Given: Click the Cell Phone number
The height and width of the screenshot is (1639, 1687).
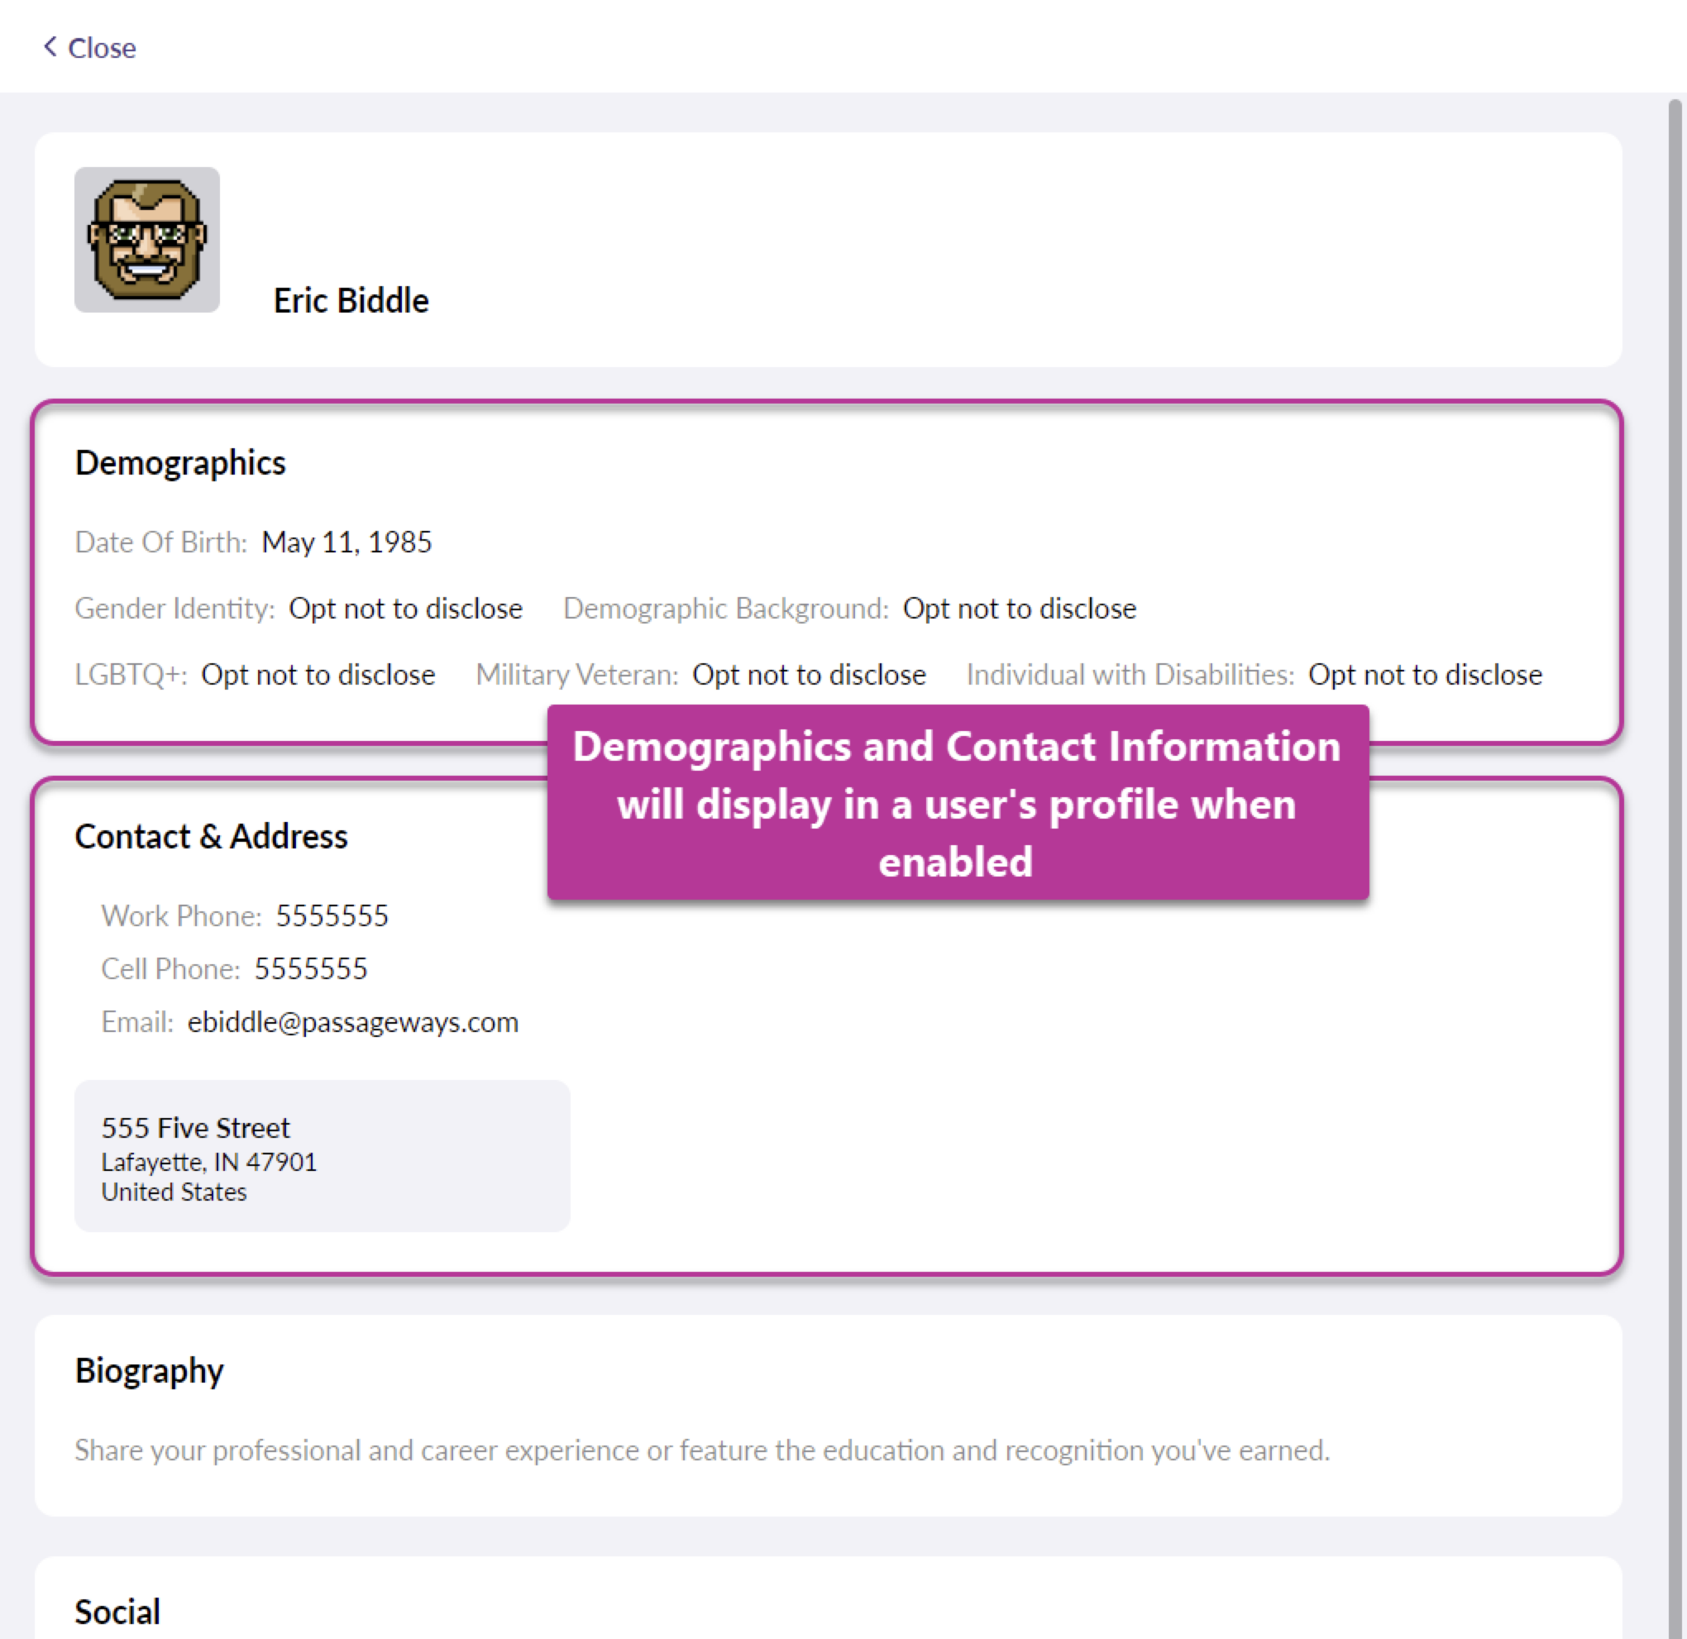Looking at the screenshot, I should pyautogui.click(x=311, y=969).
